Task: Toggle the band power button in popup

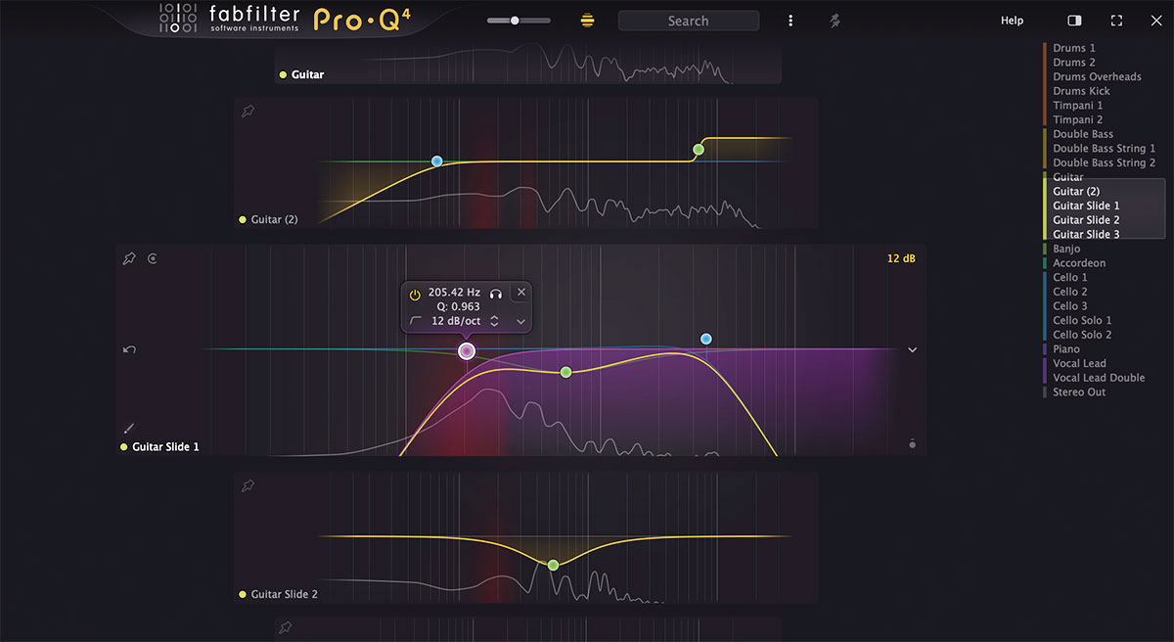Action: tap(414, 294)
